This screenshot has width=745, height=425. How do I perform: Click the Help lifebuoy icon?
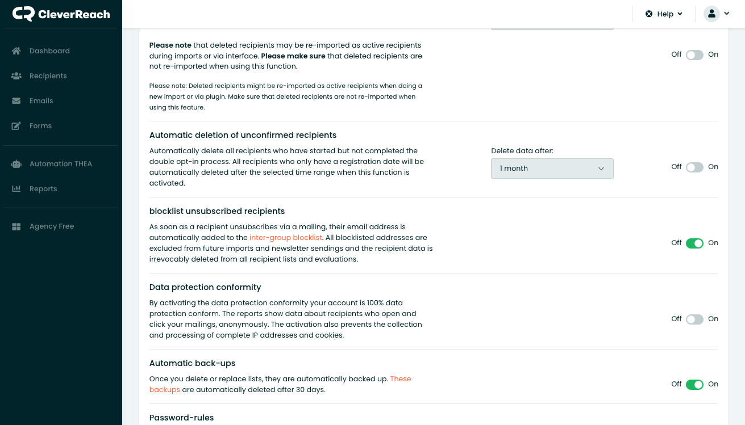pos(649,14)
